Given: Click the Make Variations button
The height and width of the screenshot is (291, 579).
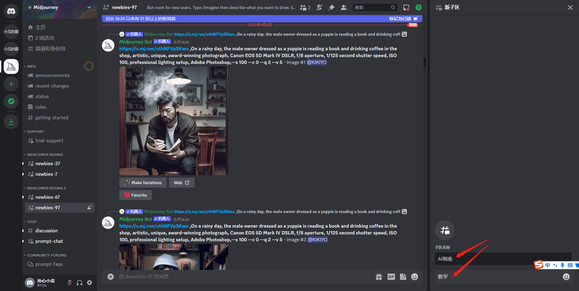Looking at the screenshot, I should [143, 183].
